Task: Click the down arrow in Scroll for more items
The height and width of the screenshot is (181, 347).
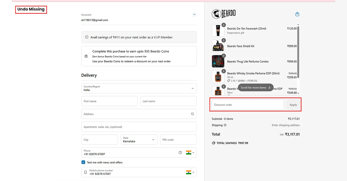Action: (x=269, y=87)
